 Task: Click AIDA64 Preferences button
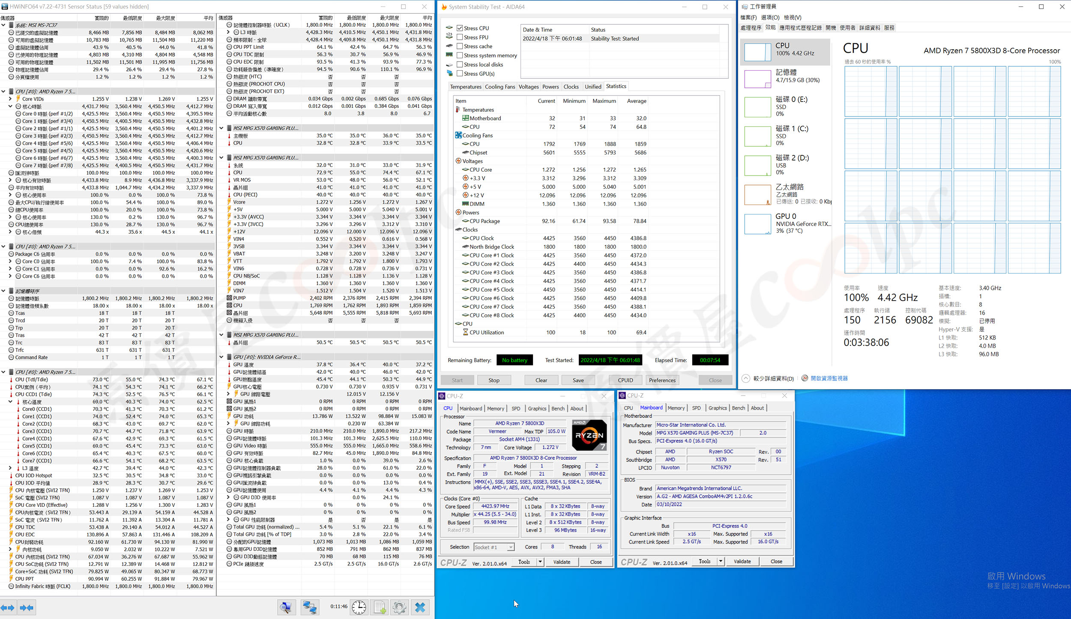(662, 380)
